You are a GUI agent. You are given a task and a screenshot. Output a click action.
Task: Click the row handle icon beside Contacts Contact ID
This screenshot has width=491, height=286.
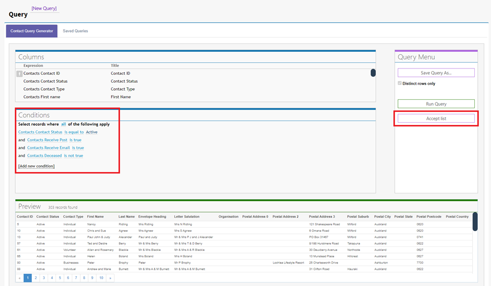pyautogui.click(x=19, y=74)
